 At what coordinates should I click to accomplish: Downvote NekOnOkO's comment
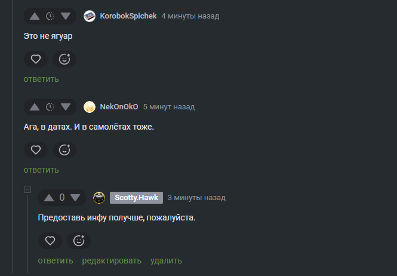pos(66,107)
